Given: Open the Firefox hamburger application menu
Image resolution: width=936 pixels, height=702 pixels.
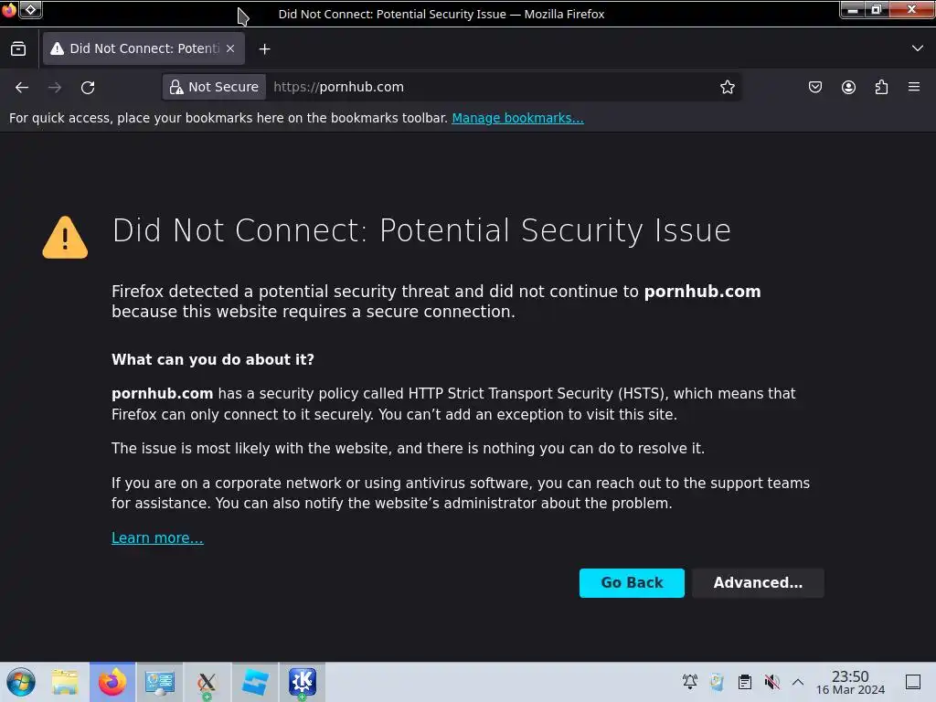Looking at the screenshot, I should (x=914, y=87).
